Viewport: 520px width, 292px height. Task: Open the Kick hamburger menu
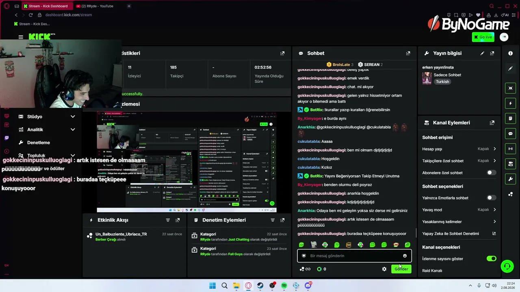click(21, 37)
